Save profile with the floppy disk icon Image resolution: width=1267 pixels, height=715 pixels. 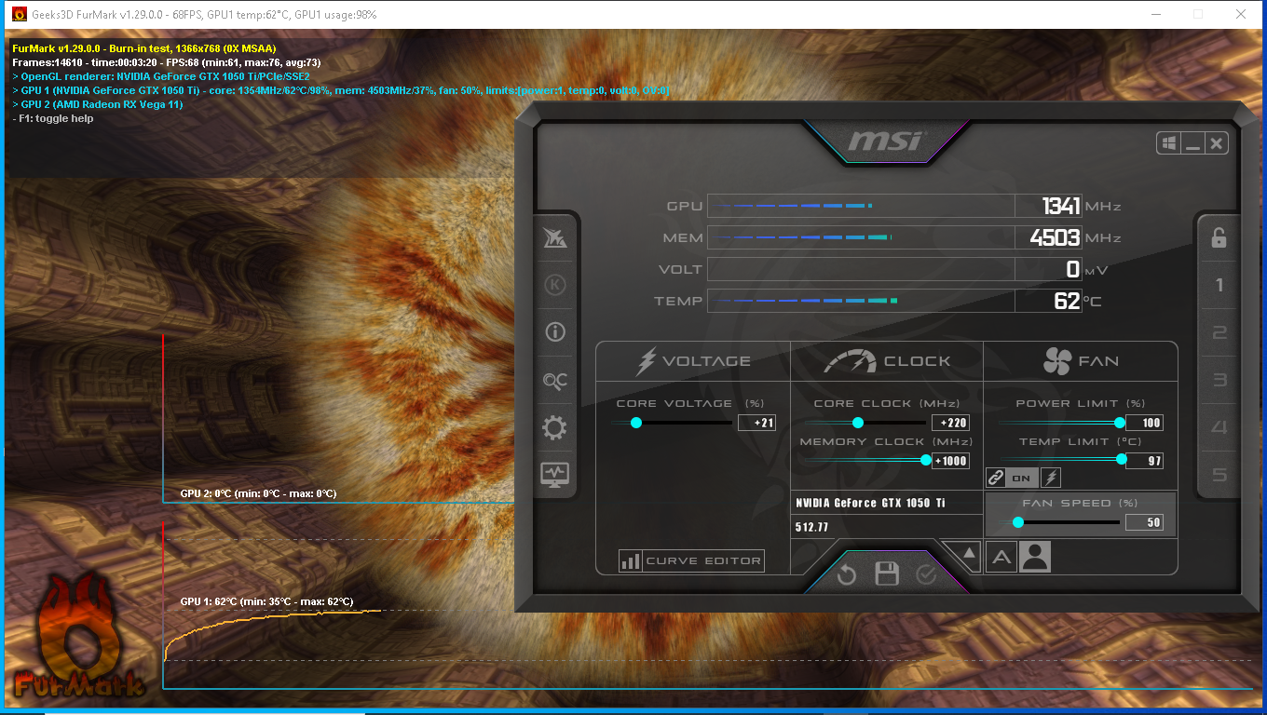tap(887, 574)
